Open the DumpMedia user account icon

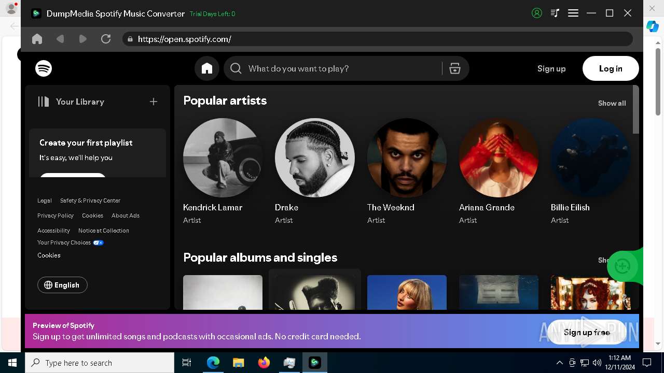tap(537, 13)
